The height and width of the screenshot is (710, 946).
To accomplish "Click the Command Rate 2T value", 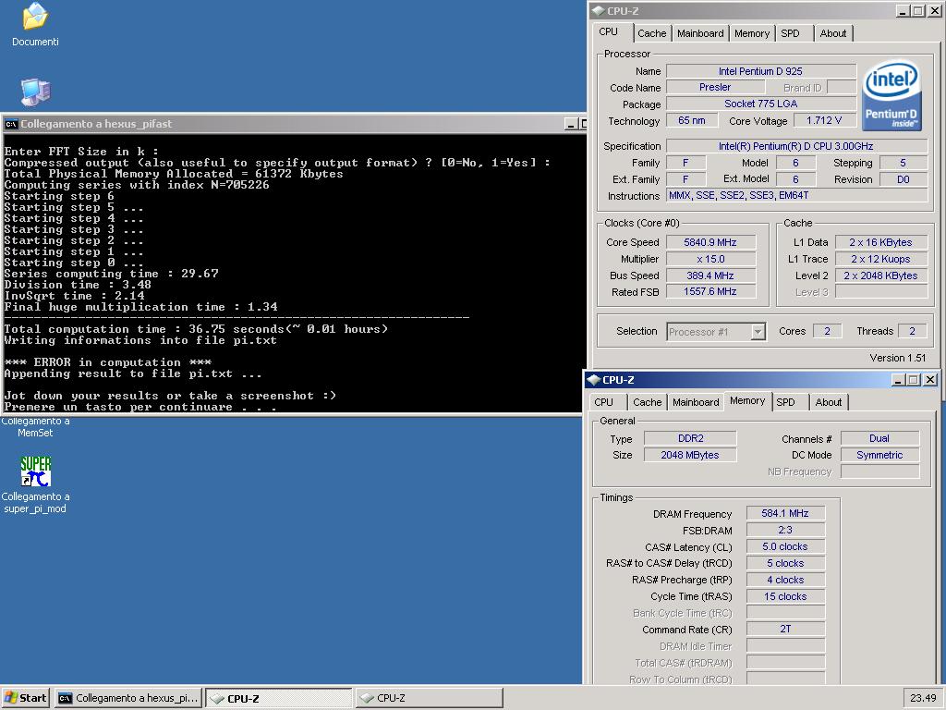I will (785, 629).
